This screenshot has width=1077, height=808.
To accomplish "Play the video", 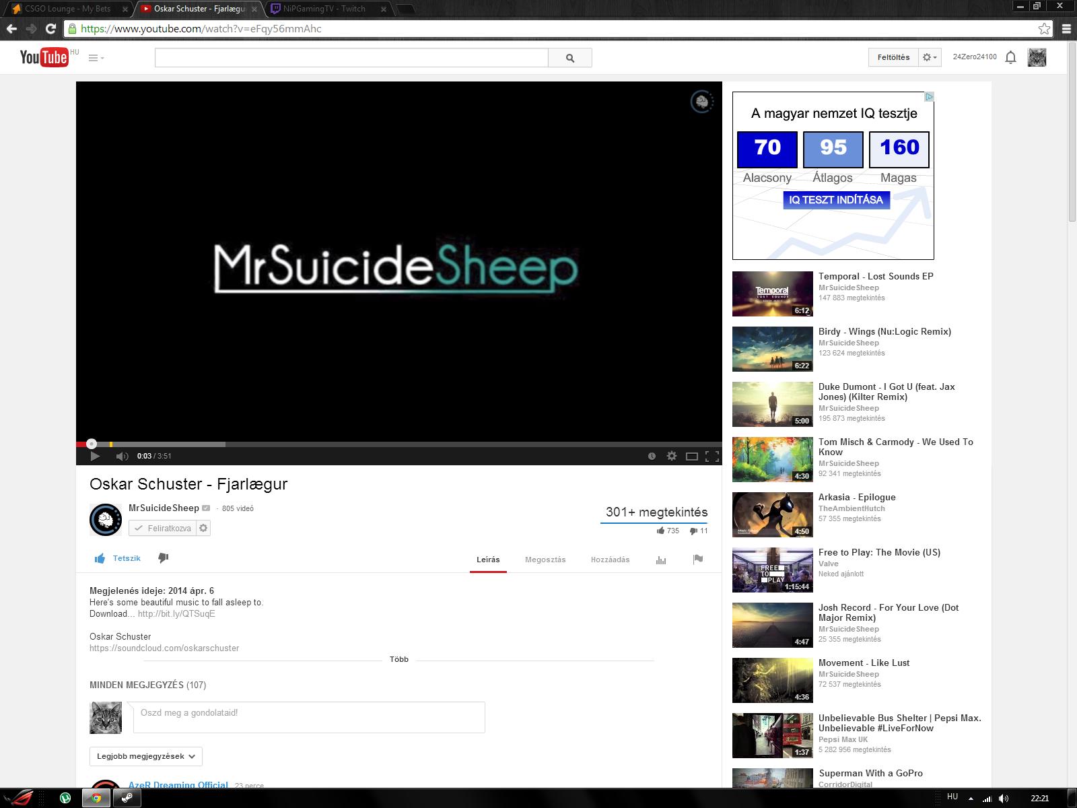I will pos(95,456).
